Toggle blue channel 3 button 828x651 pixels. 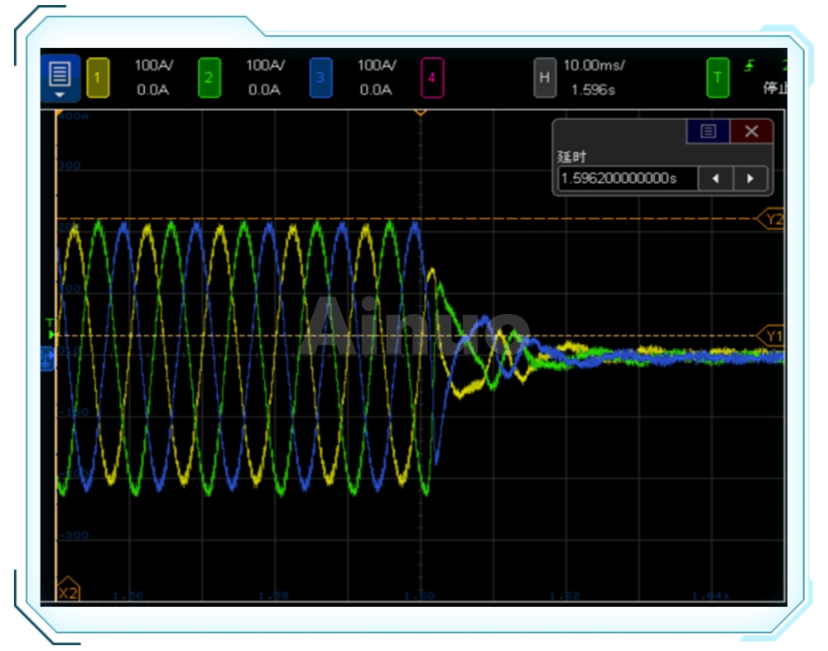(x=320, y=79)
